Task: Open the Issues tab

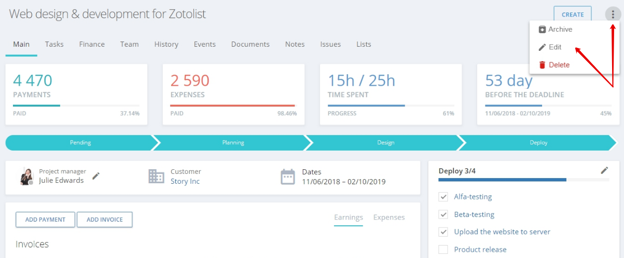Action: 330,44
